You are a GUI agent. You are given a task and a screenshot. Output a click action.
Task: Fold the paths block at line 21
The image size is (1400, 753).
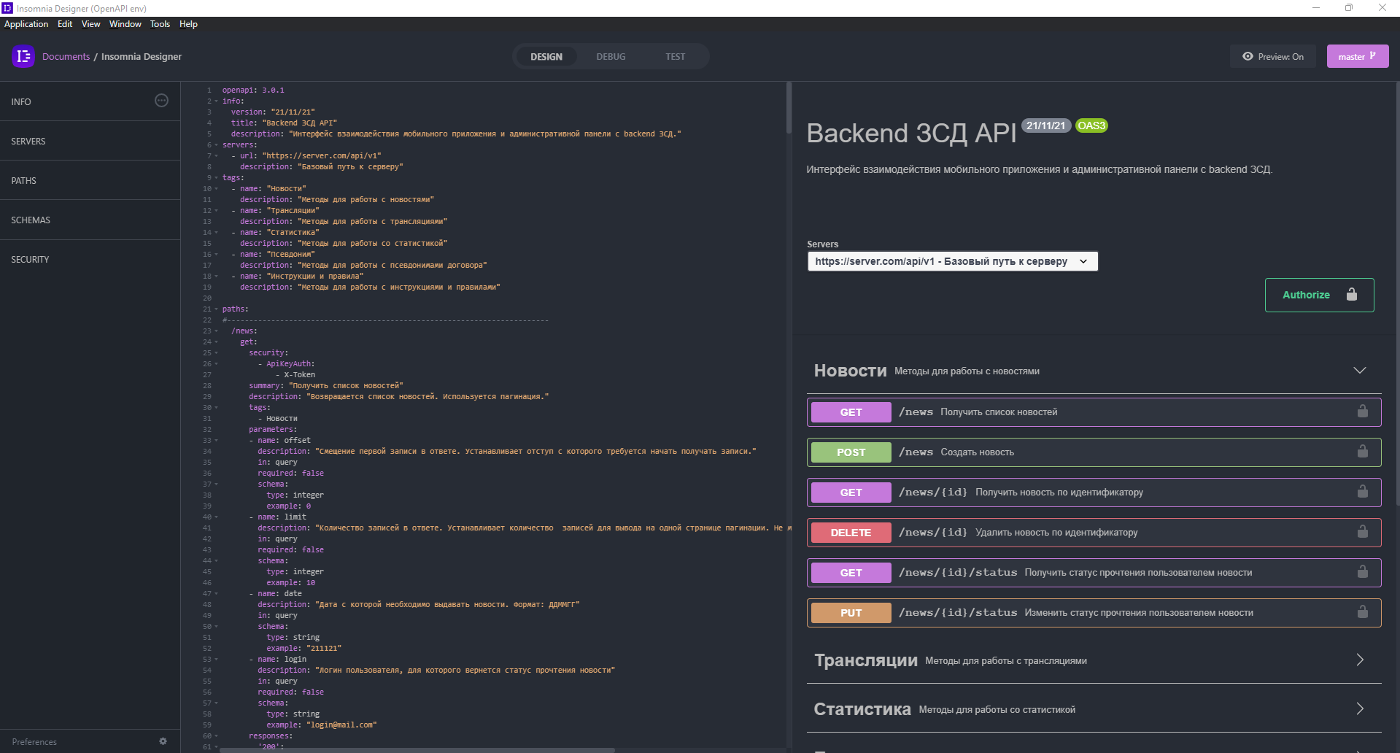point(216,309)
